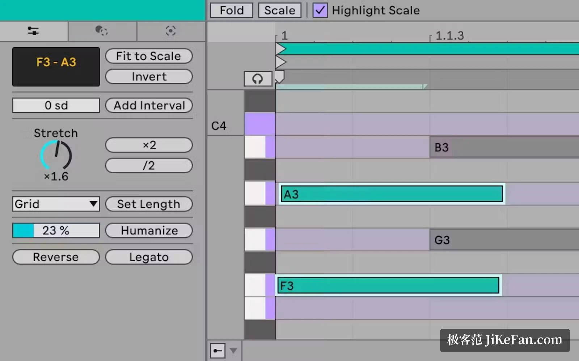Click the ×2 double-length button

149,145
